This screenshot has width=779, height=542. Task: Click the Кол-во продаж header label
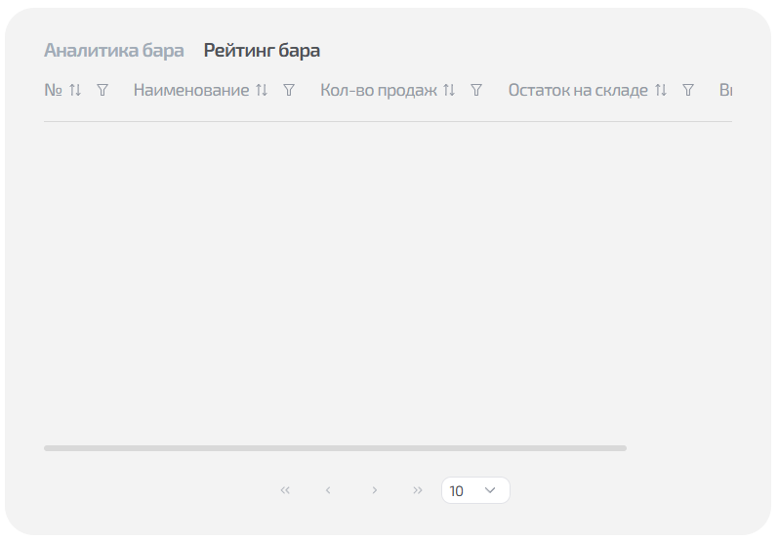pyautogui.click(x=379, y=90)
